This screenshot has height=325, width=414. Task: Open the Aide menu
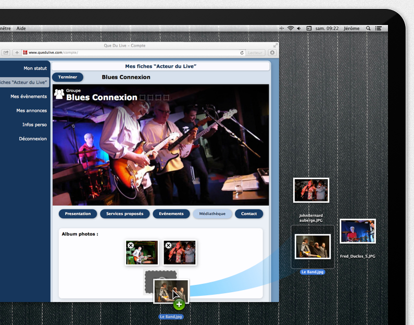21,28
